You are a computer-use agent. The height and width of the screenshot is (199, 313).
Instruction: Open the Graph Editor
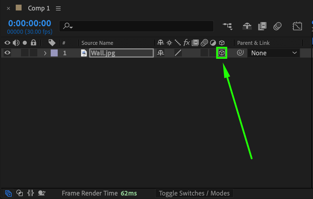(x=297, y=26)
